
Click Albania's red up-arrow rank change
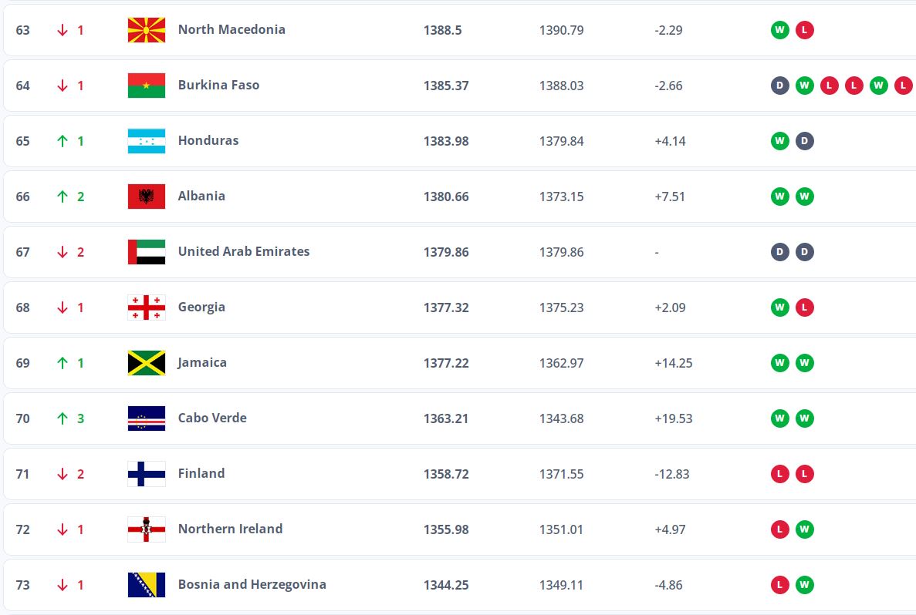63,197
